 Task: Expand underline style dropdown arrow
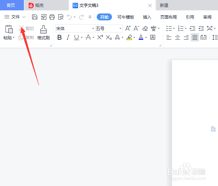click(82, 38)
